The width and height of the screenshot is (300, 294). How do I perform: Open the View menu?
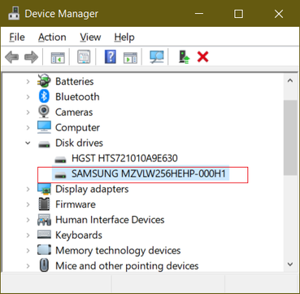coord(90,37)
